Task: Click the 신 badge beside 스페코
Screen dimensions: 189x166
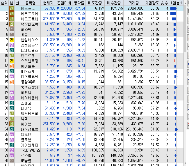Action: (12, 103)
